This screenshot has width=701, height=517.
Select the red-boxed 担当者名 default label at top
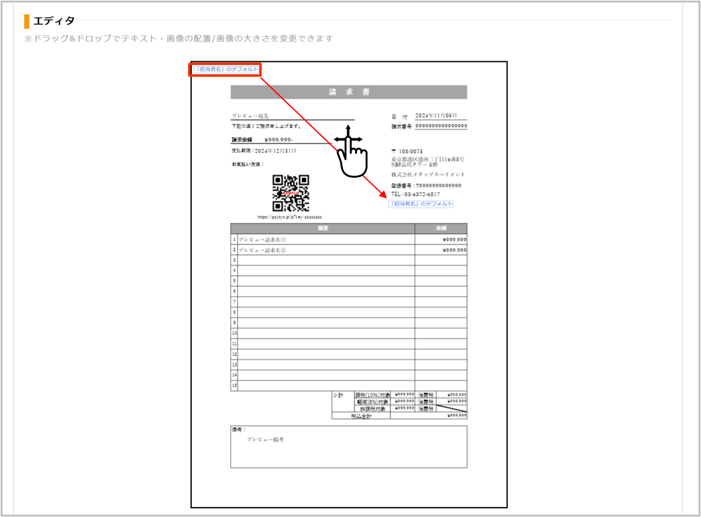click(x=225, y=69)
